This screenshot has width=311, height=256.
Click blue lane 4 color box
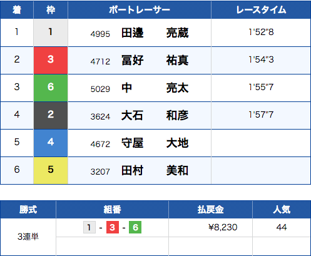51,143
